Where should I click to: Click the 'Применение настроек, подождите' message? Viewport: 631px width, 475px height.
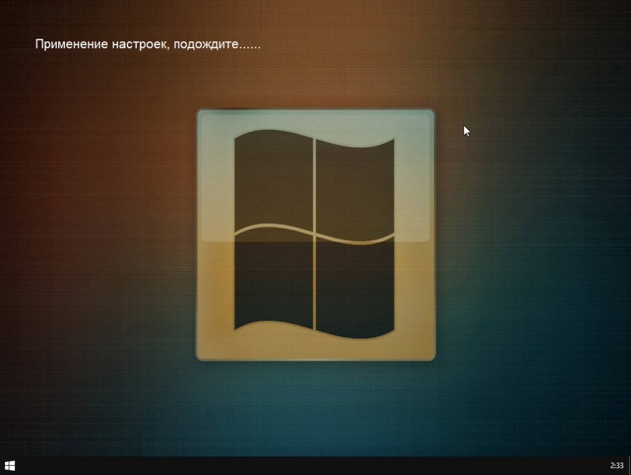[x=147, y=44]
